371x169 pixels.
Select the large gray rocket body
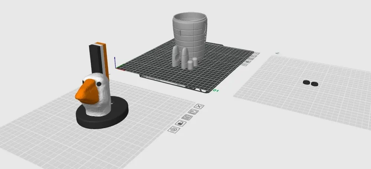189,33
